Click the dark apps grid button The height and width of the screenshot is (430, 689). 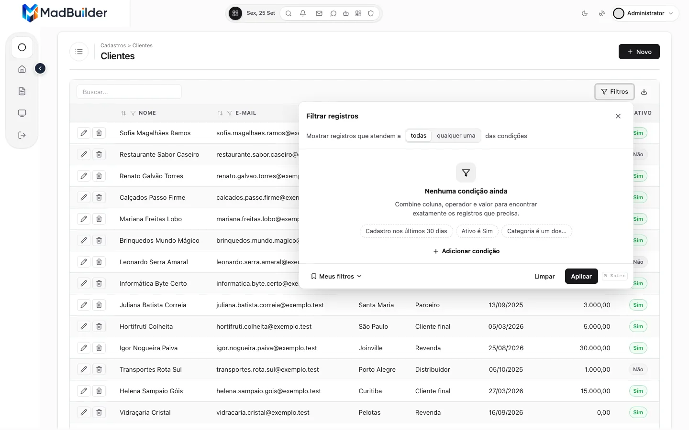[235, 13]
